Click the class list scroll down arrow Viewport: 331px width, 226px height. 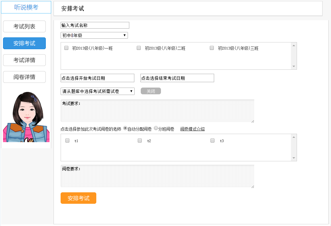point(294,66)
